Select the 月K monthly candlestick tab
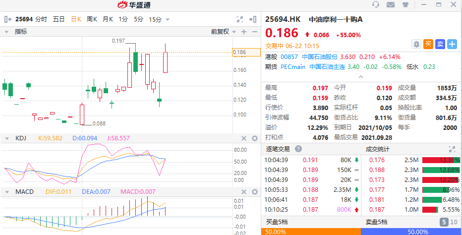Screen dimensions: 462x235 pyautogui.click(x=108, y=19)
